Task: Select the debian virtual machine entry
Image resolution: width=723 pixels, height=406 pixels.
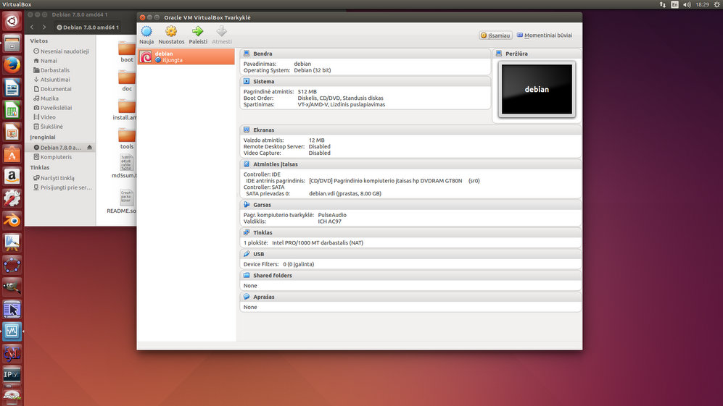Action: coord(186,56)
